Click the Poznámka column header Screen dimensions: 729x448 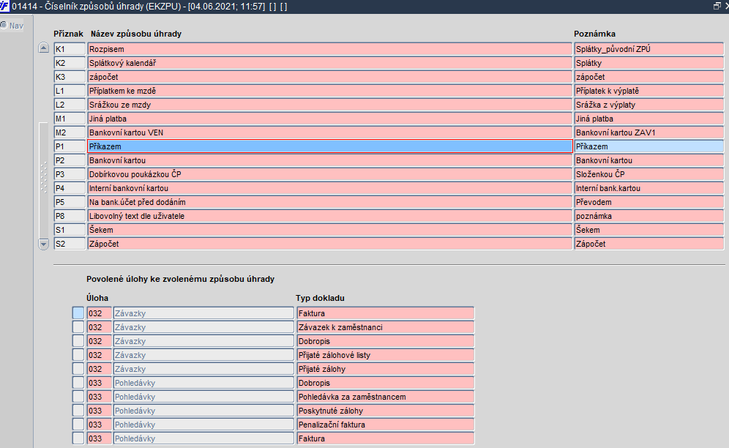(594, 34)
